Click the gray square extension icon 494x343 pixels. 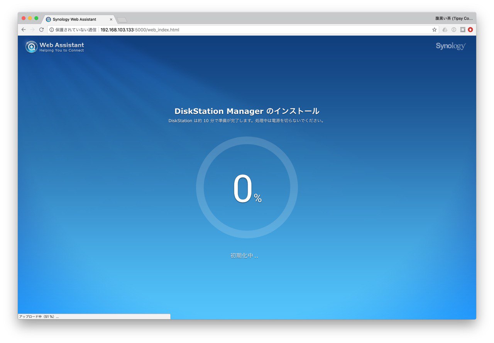[x=463, y=30]
